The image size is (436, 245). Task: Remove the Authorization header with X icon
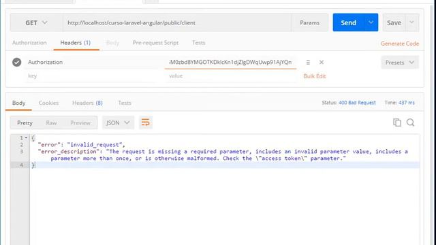click(x=321, y=62)
